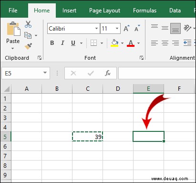The height and width of the screenshot is (183, 196).
Task: Expand font color palette arrow
Action: [139, 43]
